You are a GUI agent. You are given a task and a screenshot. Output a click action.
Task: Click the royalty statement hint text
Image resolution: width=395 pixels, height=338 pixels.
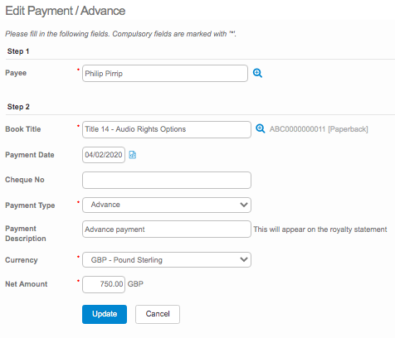click(320, 229)
